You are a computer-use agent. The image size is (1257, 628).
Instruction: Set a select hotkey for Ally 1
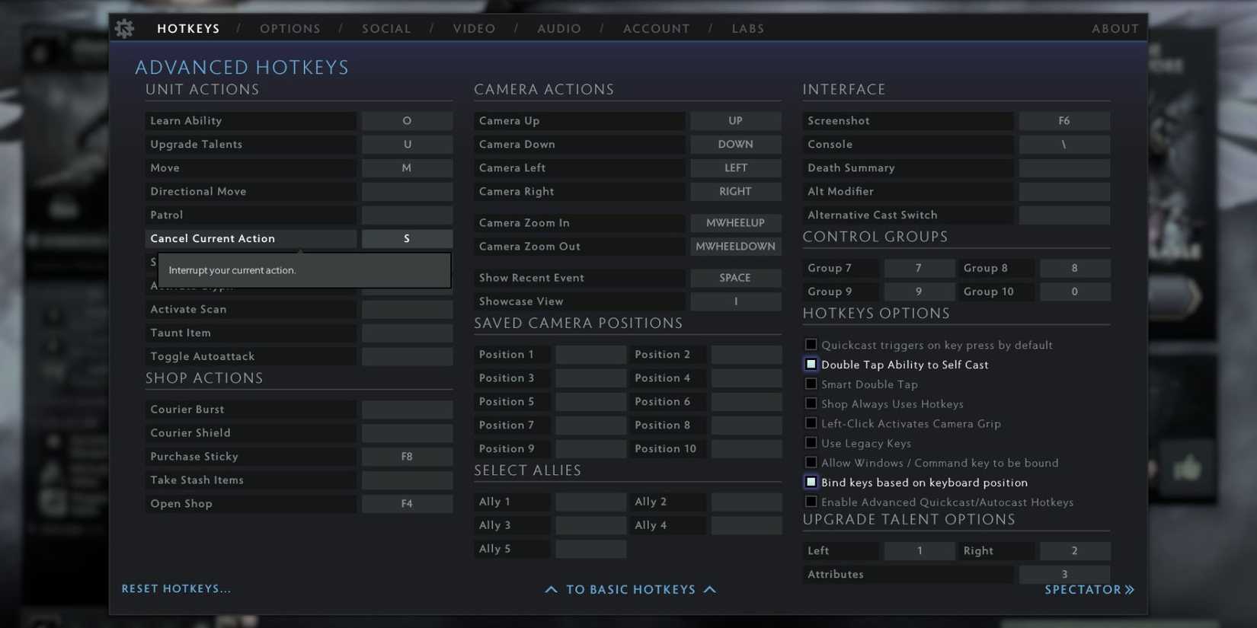(590, 502)
